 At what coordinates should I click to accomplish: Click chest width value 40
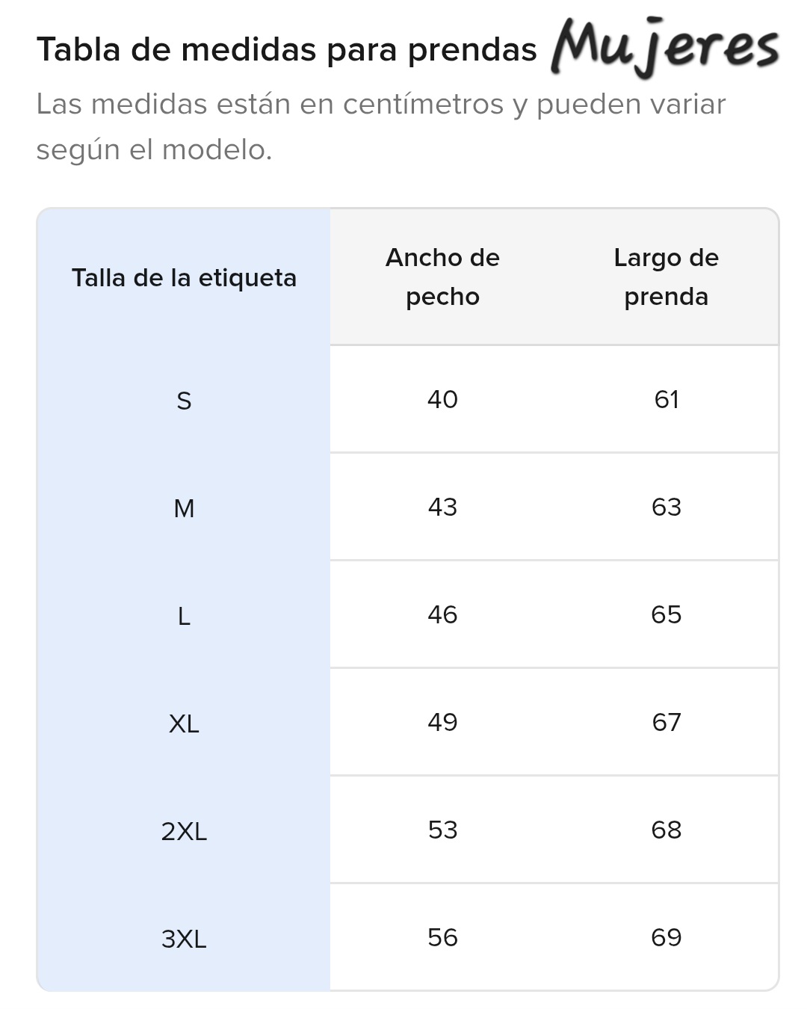(x=442, y=400)
